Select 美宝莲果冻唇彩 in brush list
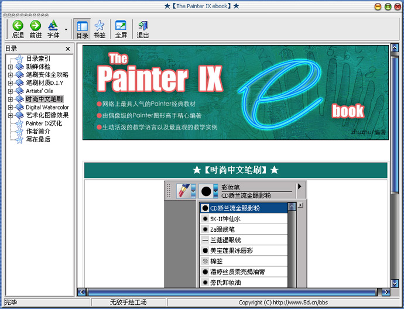 pos(244,250)
